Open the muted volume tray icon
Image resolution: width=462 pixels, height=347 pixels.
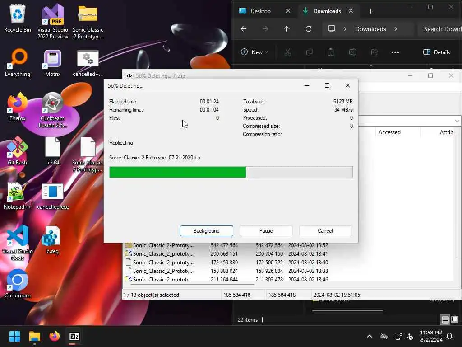[410, 336]
